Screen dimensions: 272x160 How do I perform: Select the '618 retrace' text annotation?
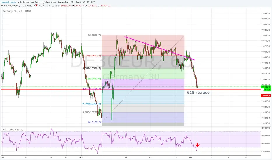(198, 93)
